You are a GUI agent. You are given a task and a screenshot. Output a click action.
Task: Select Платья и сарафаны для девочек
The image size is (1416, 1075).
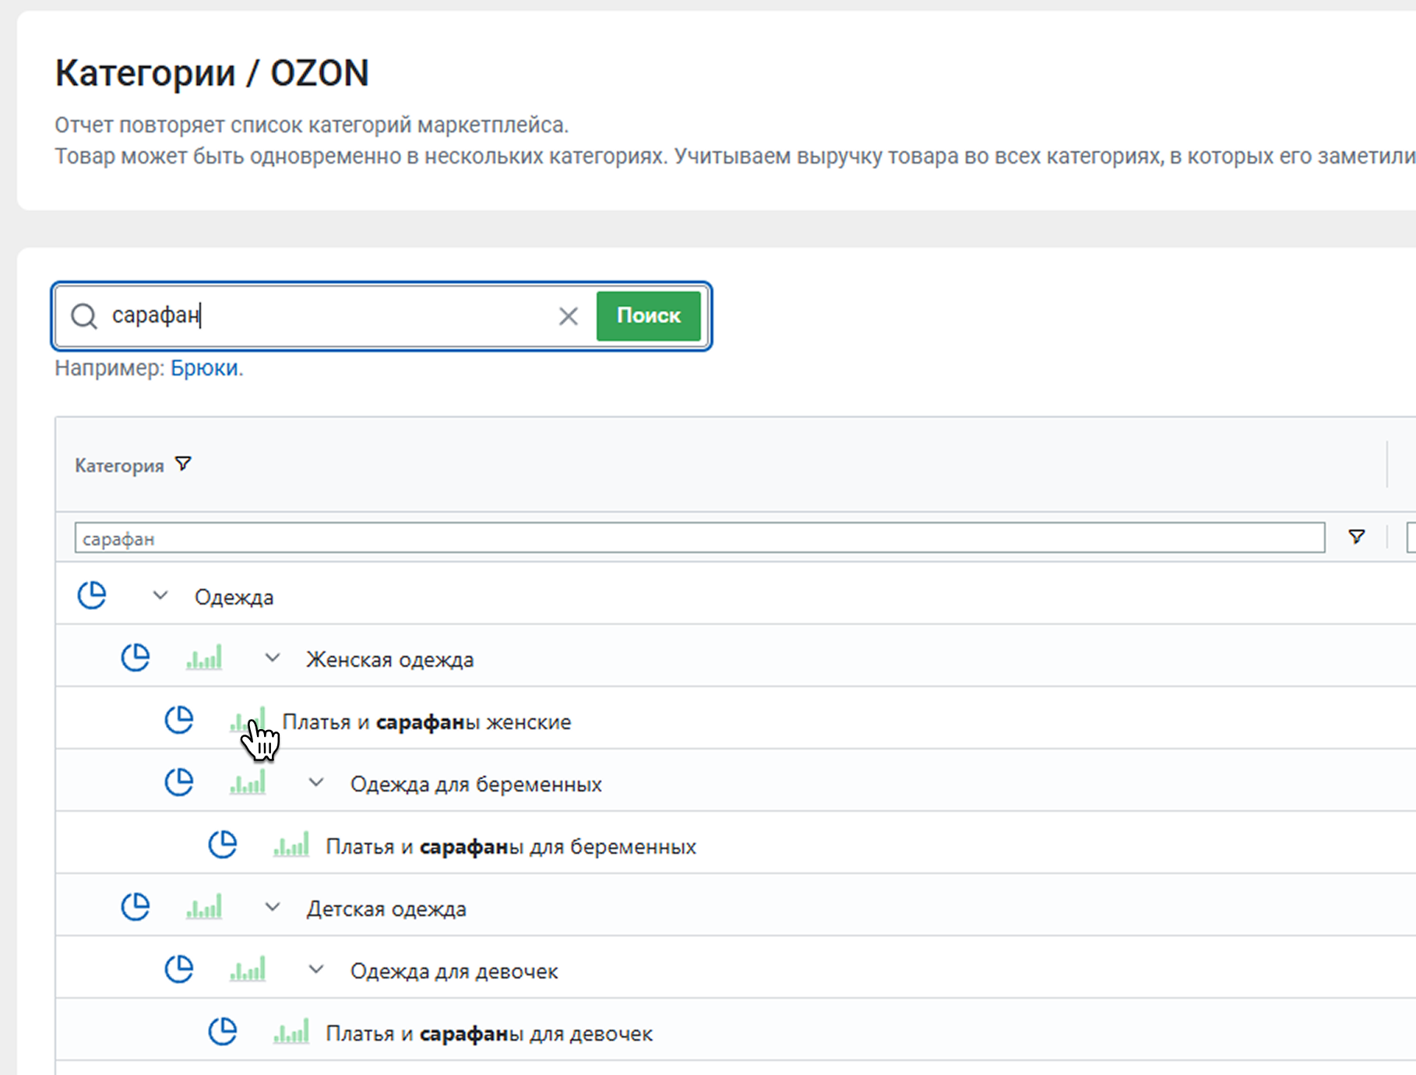(x=489, y=1034)
